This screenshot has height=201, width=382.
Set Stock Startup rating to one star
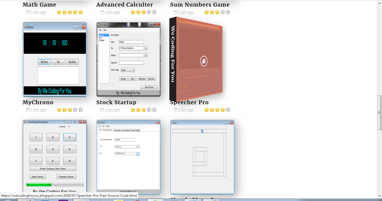click(x=133, y=110)
